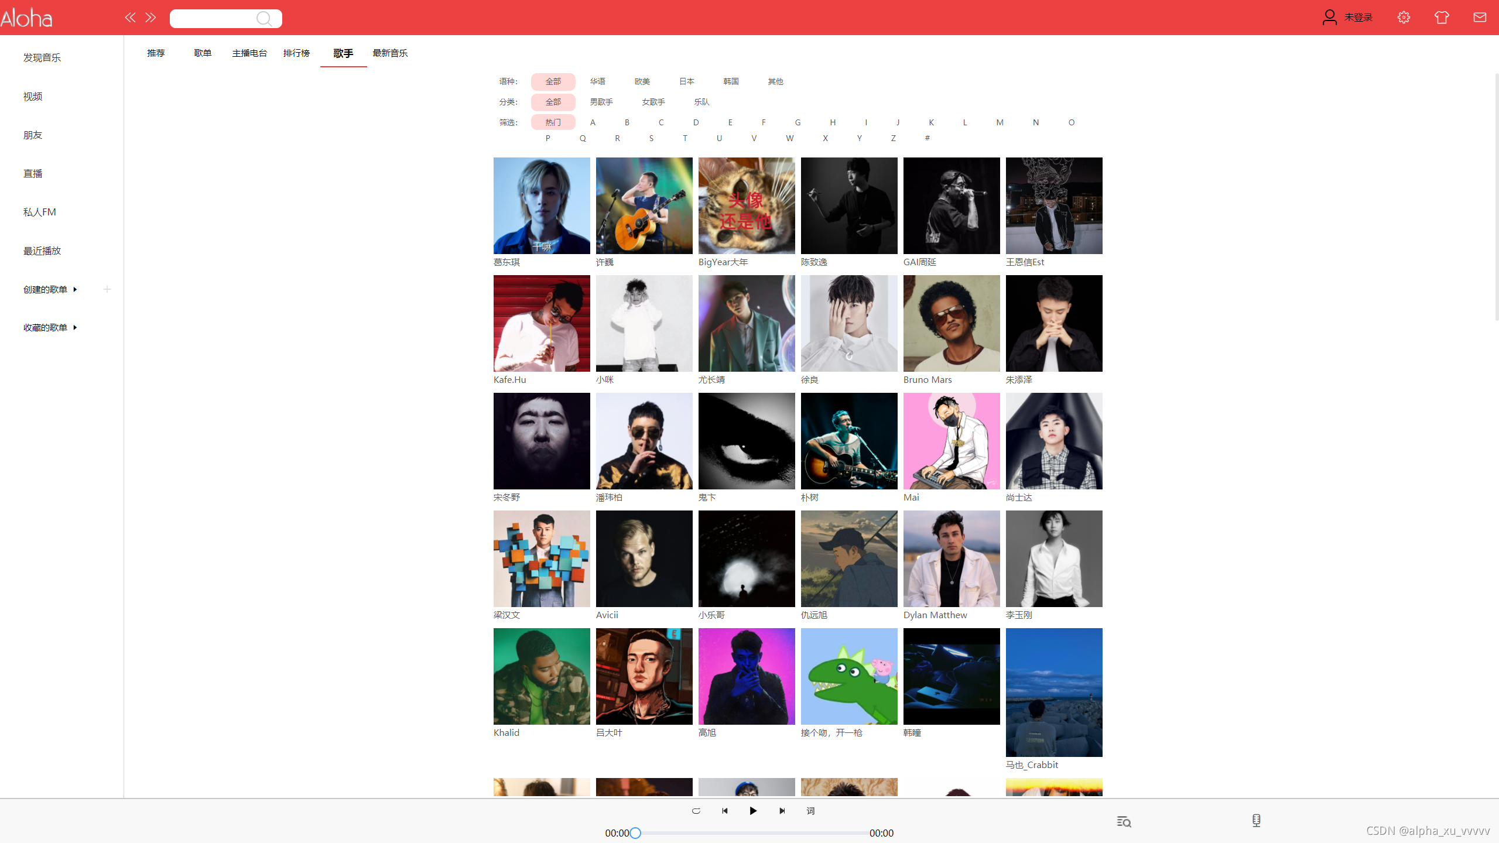Click the playback progress slider handle

(x=635, y=832)
